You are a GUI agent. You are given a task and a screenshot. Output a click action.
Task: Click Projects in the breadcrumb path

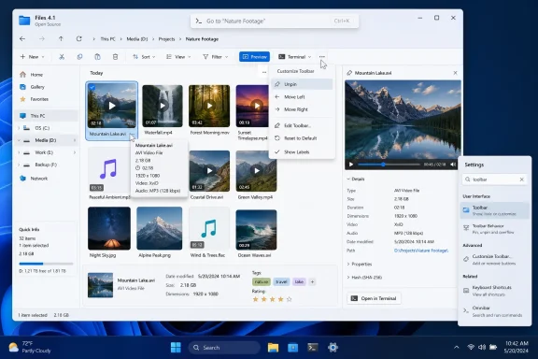[x=167, y=39]
